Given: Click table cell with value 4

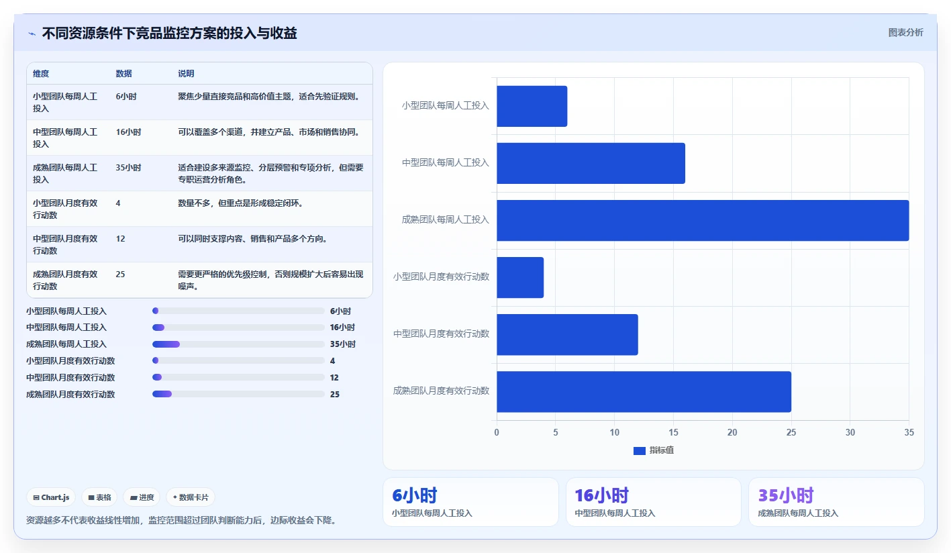Looking at the screenshot, I should pos(118,203).
